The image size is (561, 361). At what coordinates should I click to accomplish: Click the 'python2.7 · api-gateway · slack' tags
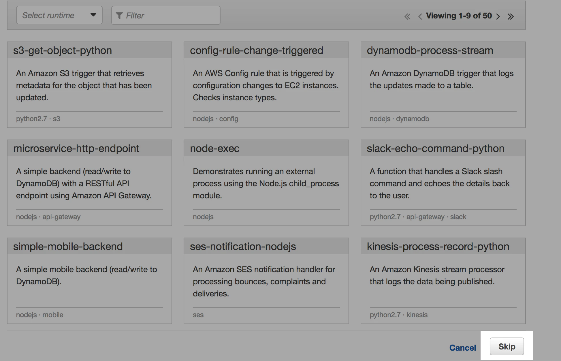pos(418,217)
